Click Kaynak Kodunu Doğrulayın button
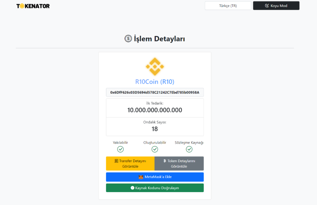The image size is (317, 205). 155,188
